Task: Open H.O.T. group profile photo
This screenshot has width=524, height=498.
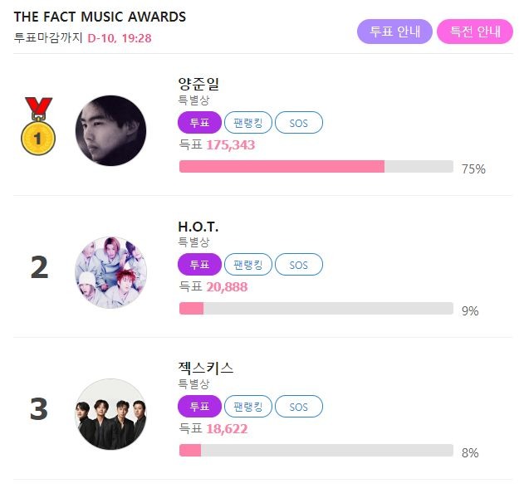Action: pos(111,272)
